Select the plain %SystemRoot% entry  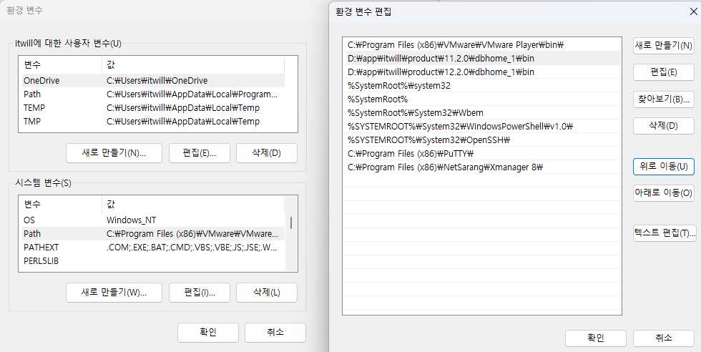[x=482, y=99]
